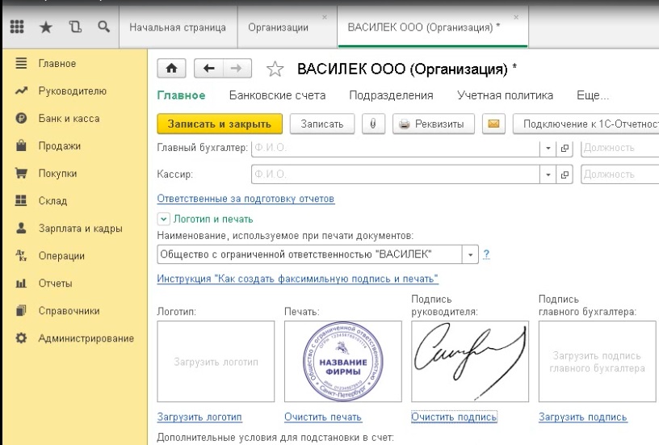Switch to Начальная страница tab

tap(178, 27)
